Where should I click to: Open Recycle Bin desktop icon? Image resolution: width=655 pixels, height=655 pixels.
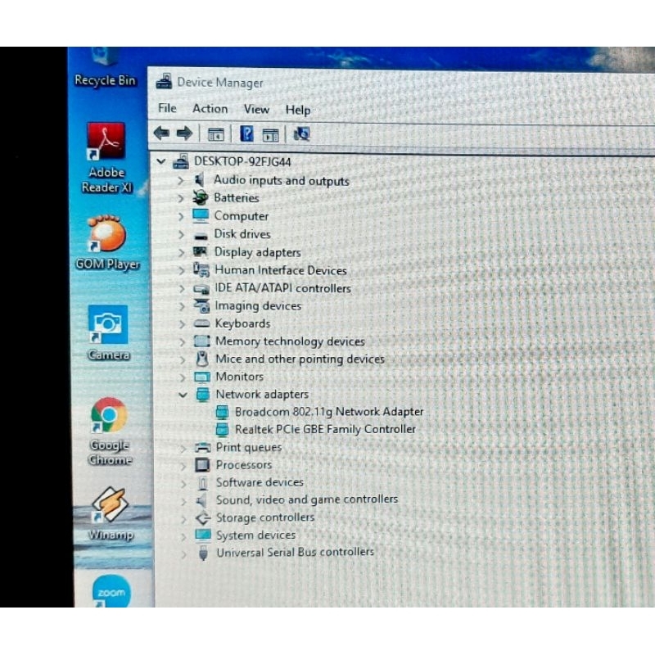105,67
